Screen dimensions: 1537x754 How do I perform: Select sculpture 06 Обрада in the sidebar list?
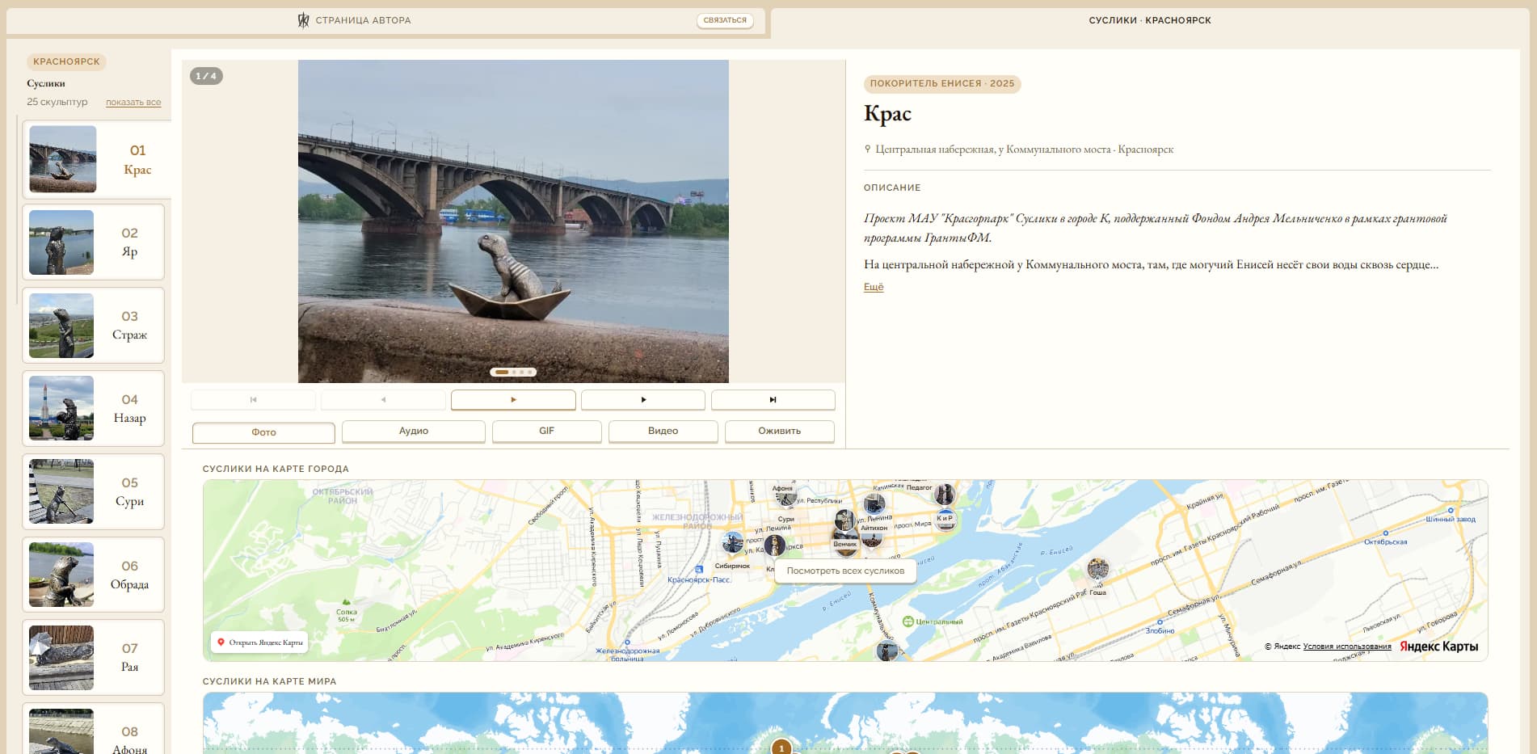pos(94,575)
